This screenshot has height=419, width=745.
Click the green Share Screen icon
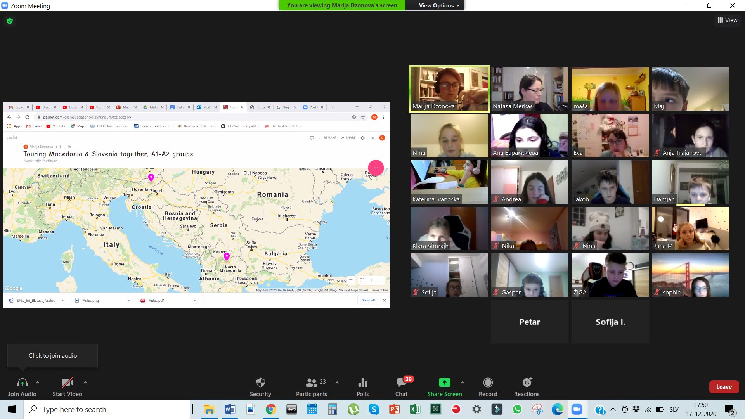pos(444,383)
